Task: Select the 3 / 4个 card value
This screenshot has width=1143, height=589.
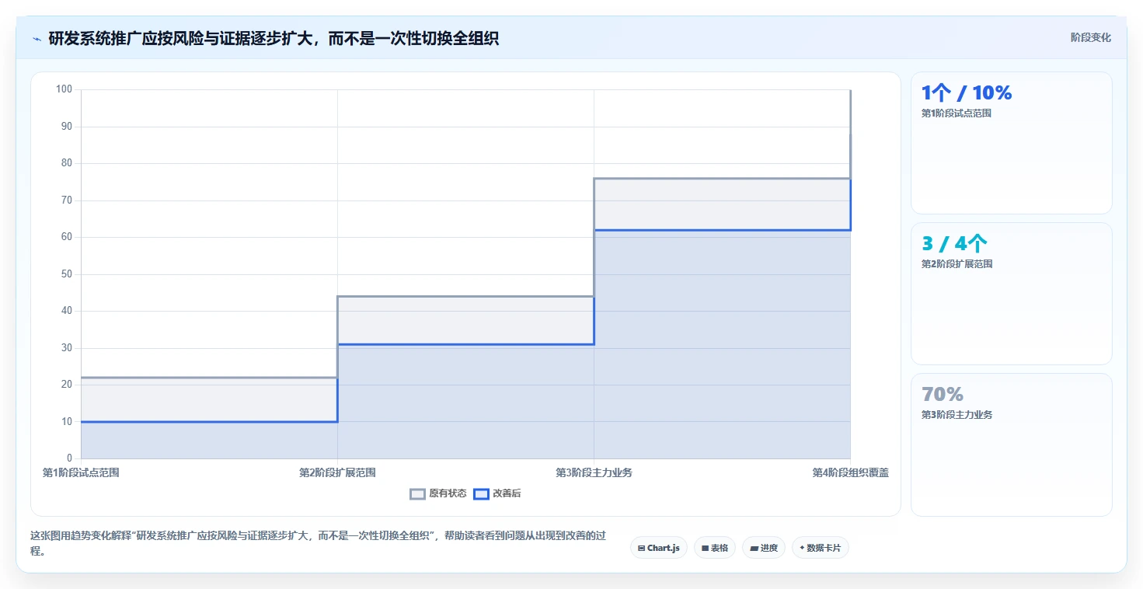Action: (954, 243)
